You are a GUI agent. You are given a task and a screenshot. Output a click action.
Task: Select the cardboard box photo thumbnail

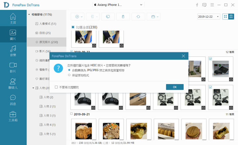(138, 100)
